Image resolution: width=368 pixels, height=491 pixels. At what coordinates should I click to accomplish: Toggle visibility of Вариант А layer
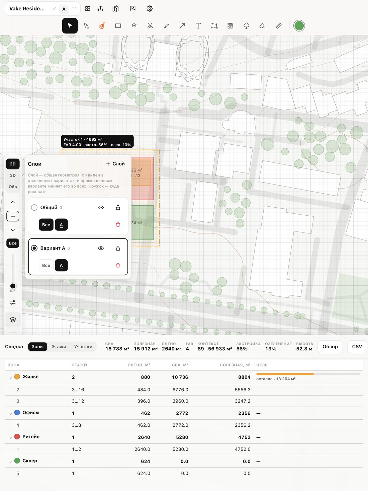(101, 248)
